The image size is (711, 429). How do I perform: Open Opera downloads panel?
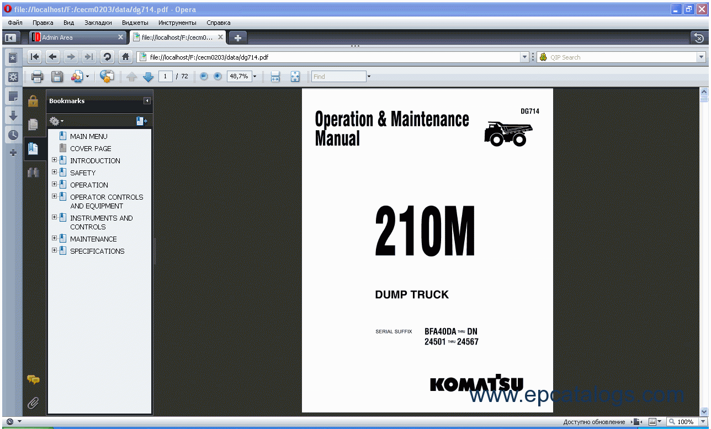tap(13, 116)
